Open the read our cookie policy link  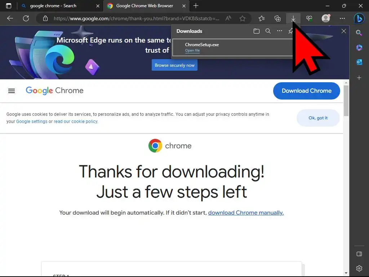tap(76, 122)
